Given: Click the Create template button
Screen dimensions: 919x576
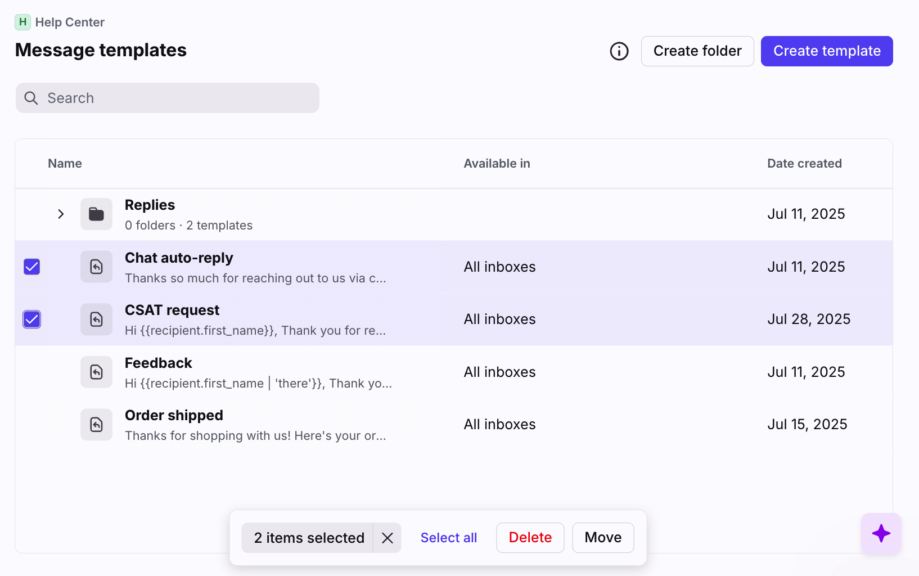Looking at the screenshot, I should coord(826,51).
